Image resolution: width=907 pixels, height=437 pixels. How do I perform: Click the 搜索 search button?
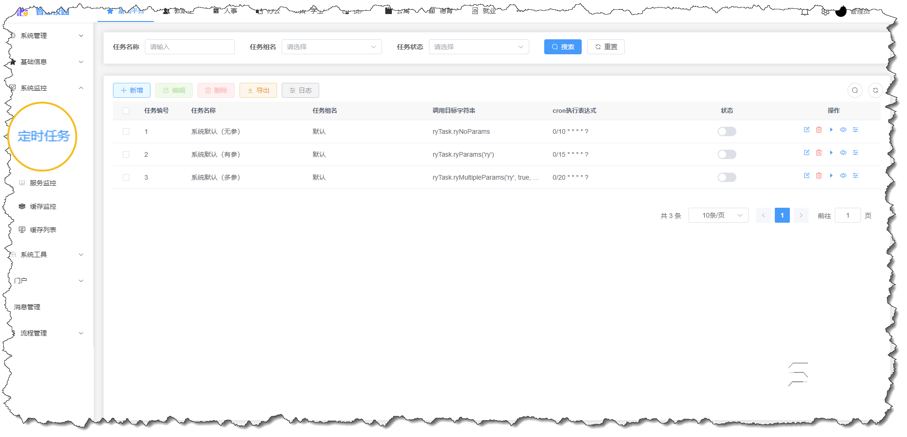point(562,47)
